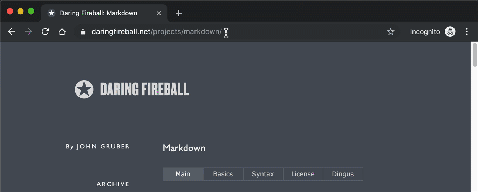Go to the home page icon

tap(62, 32)
